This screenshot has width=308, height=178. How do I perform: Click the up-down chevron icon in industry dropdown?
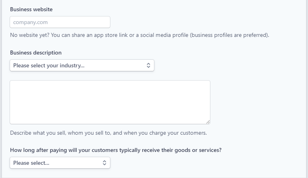click(x=148, y=65)
